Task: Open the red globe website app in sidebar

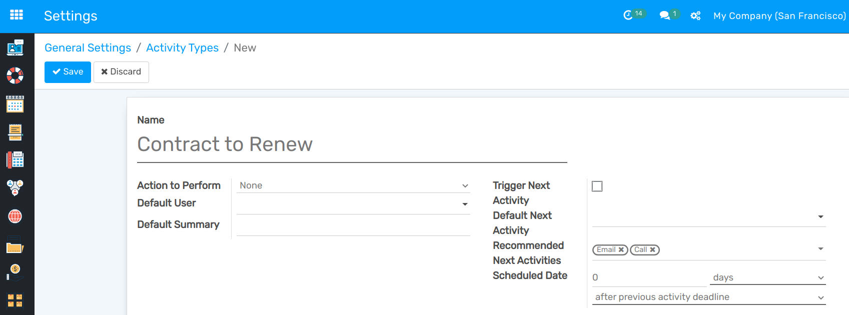Action: coord(15,216)
